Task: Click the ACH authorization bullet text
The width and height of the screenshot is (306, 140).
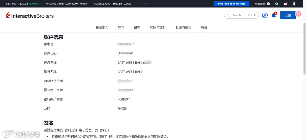Action: [x=110, y=137]
